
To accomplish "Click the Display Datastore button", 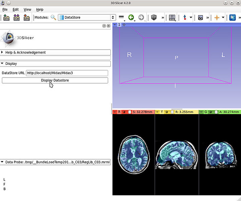I will coord(55,80).
